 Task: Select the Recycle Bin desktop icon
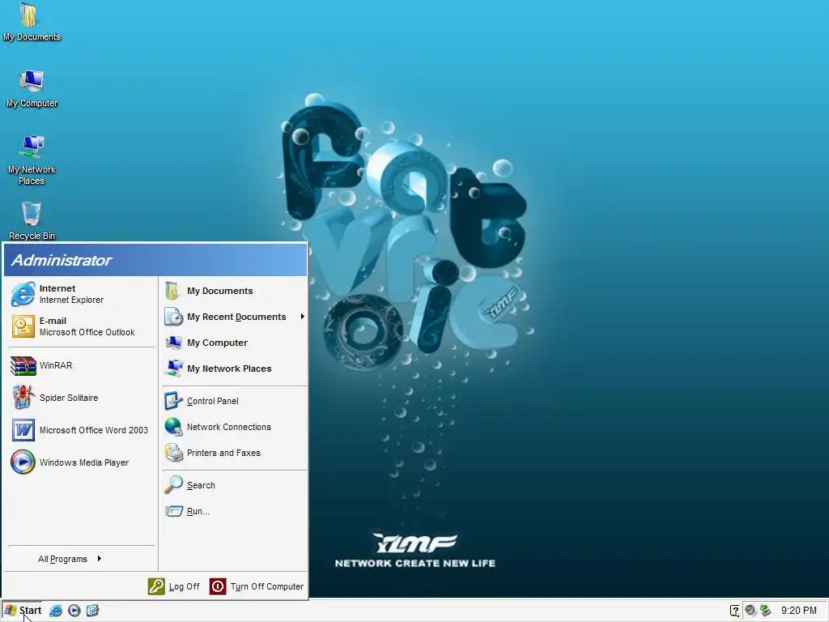[32, 220]
